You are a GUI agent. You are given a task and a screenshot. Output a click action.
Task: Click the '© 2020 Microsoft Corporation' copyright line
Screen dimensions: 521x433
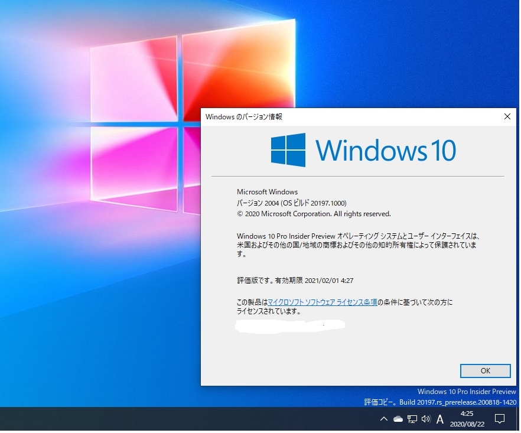click(314, 214)
